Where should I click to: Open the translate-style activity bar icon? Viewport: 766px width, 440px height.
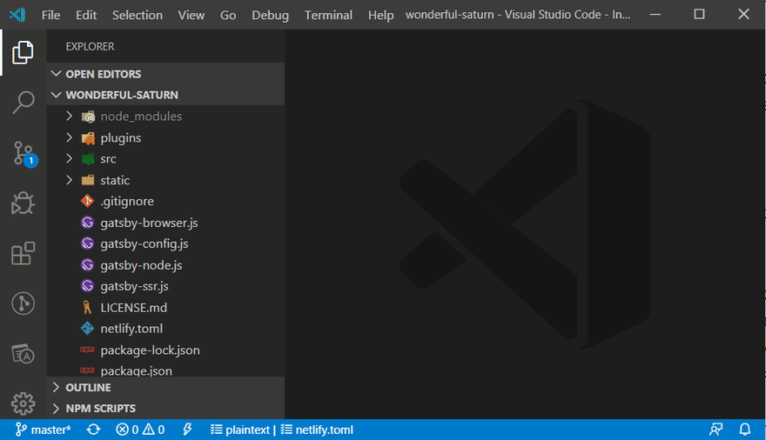pos(23,354)
